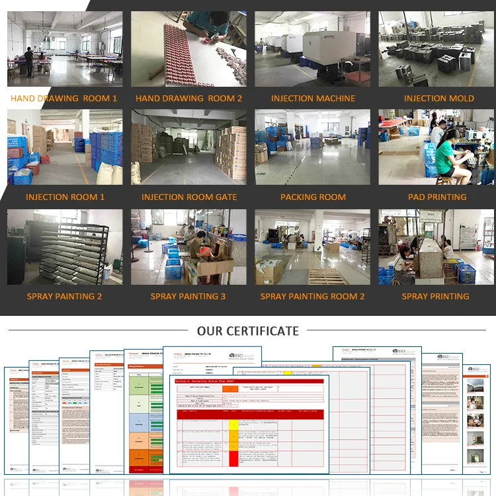496x496 pixels.
Task: Click the 'INJECTION MACHINE' caption
Action: (313, 99)
